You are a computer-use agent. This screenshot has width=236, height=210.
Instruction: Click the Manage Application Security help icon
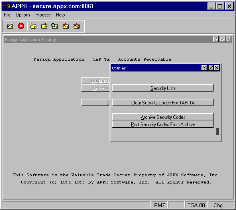point(216,39)
